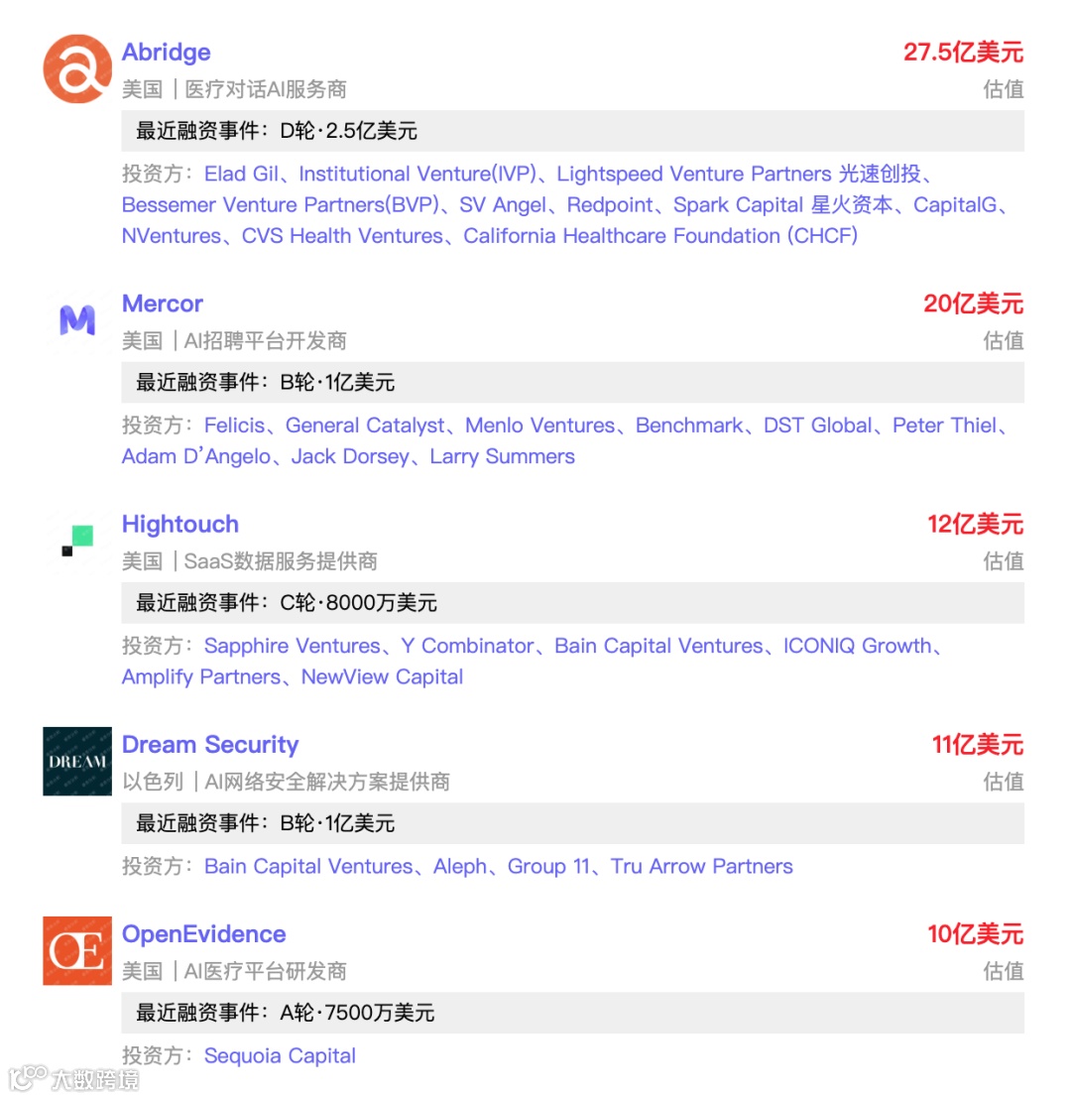The width and height of the screenshot is (1071, 1099).
Task: Open California Healthcare Foundation (CHCF) link
Action: click(660, 236)
